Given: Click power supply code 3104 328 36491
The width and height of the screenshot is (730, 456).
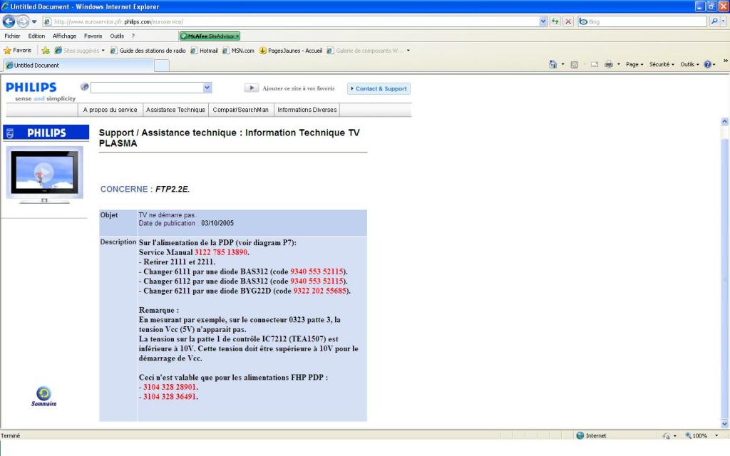Looking at the screenshot, I should click(x=170, y=397).
